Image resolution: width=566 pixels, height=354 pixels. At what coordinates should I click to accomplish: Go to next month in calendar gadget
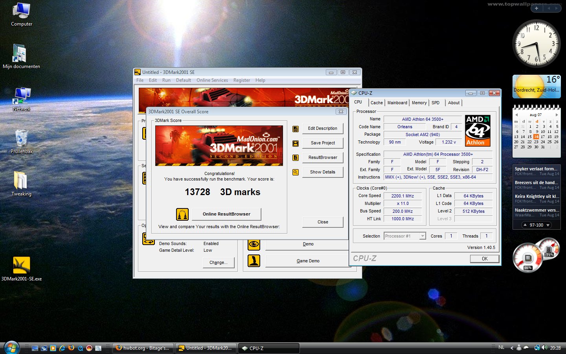pyautogui.click(x=557, y=115)
